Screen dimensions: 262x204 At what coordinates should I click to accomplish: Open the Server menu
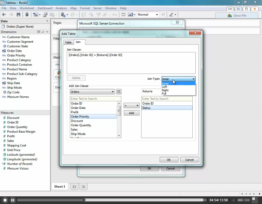tap(97, 8)
